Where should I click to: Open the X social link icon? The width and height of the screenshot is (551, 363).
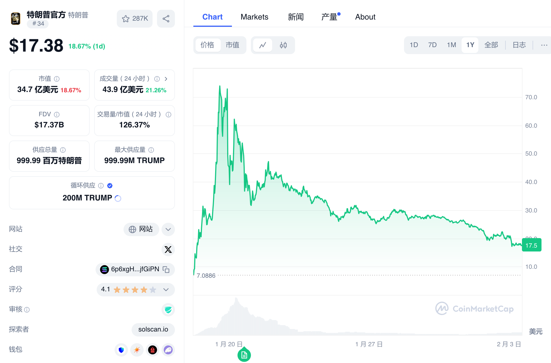pyautogui.click(x=168, y=249)
